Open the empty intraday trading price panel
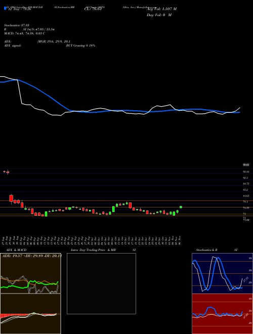The height and width of the screenshot is (334, 253). tap(101, 283)
